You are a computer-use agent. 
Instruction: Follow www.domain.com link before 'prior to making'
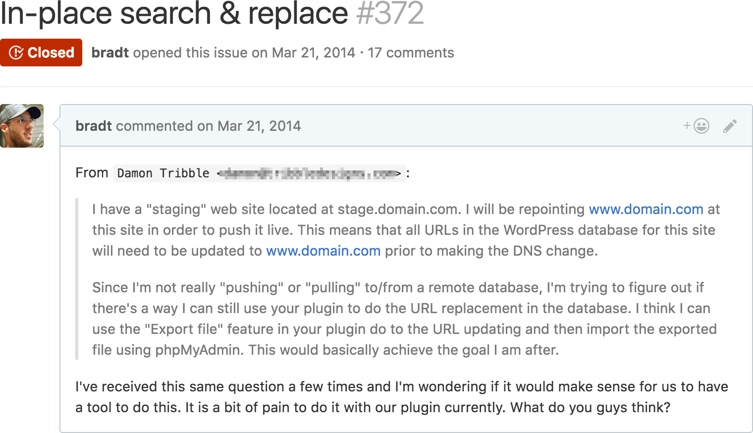pos(323,251)
